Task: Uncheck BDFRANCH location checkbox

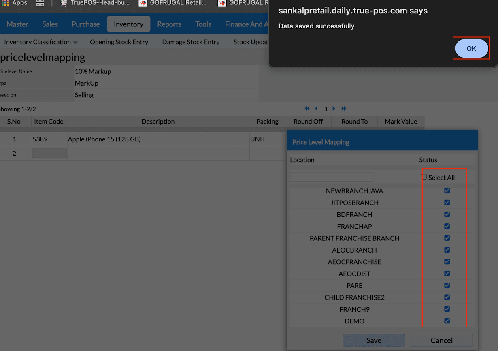Action: (447, 214)
